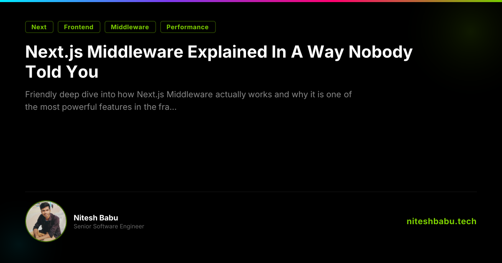Open the niteshbabu.tech website link
Screen dimensions: 502x263
(441, 221)
